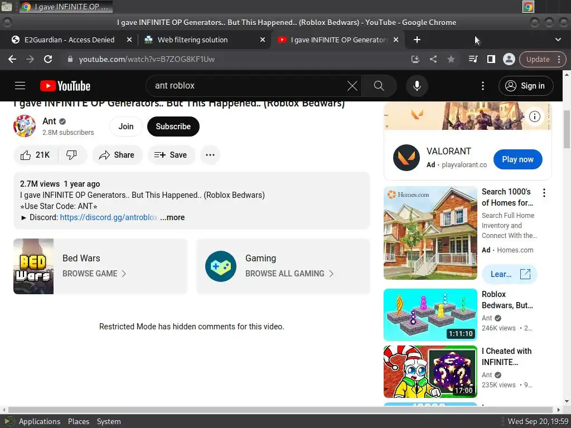Open Bed Wars game thumbnail
571x428 pixels.
coord(33,266)
